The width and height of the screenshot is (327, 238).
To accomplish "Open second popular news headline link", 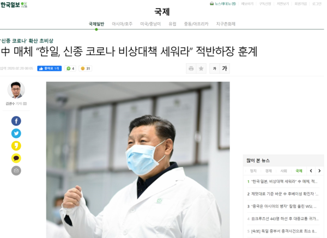I will point(283,194).
